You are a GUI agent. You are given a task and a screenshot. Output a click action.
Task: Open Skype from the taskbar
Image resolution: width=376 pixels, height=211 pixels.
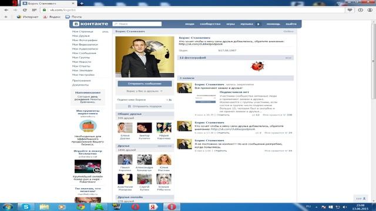(x=26, y=207)
